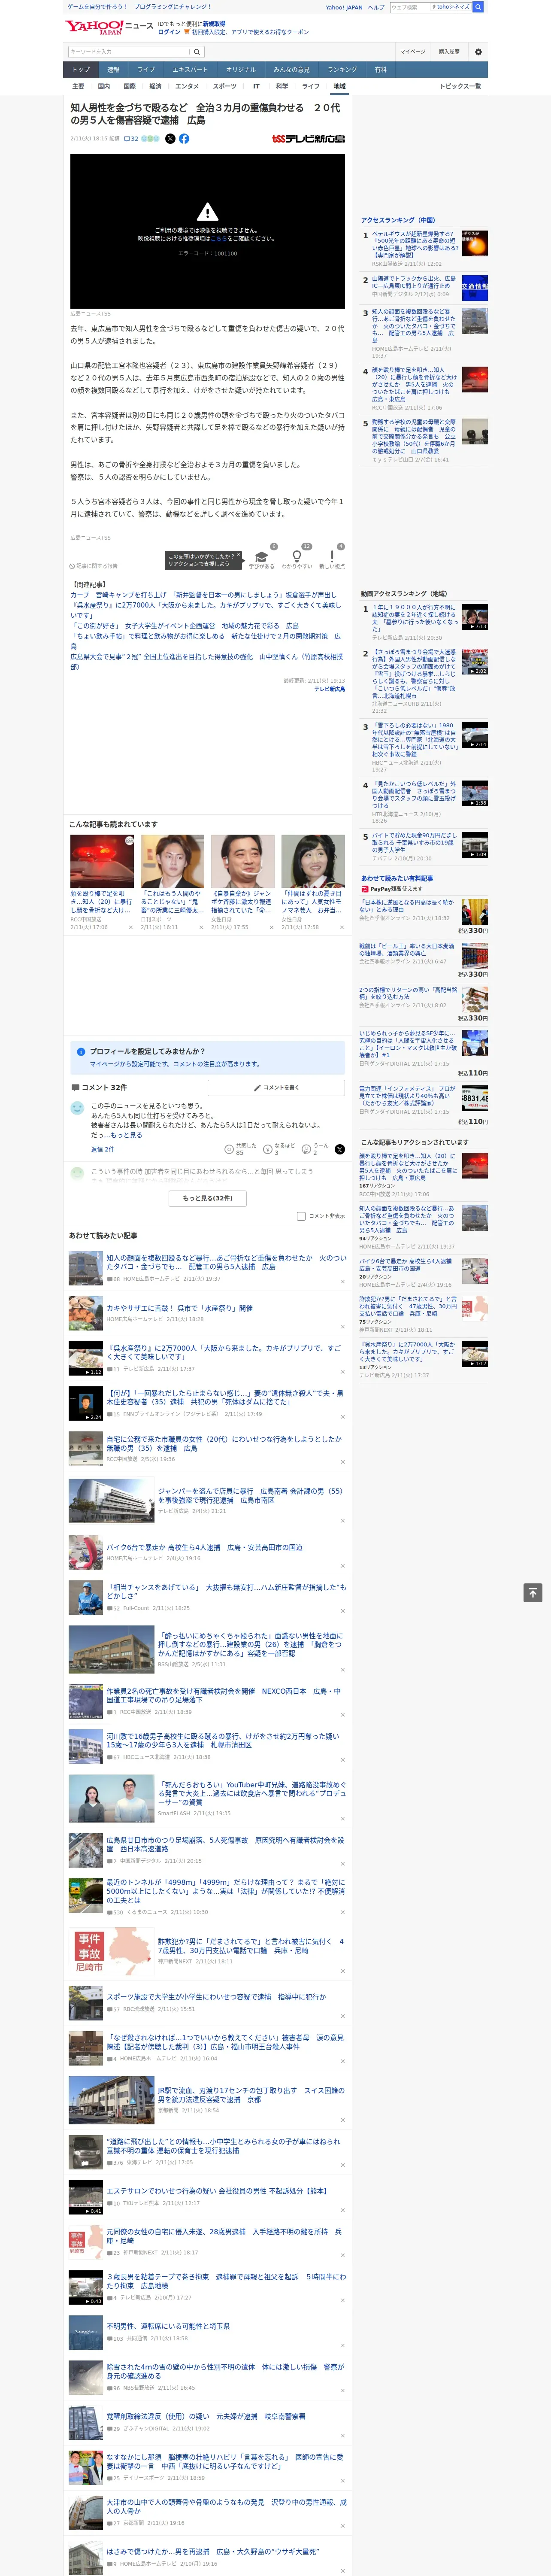Open thumbnail for 自暴自棄か ジャンポケ斉藤 article
The width and height of the screenshot is (551, 2576).
[243, 861]
